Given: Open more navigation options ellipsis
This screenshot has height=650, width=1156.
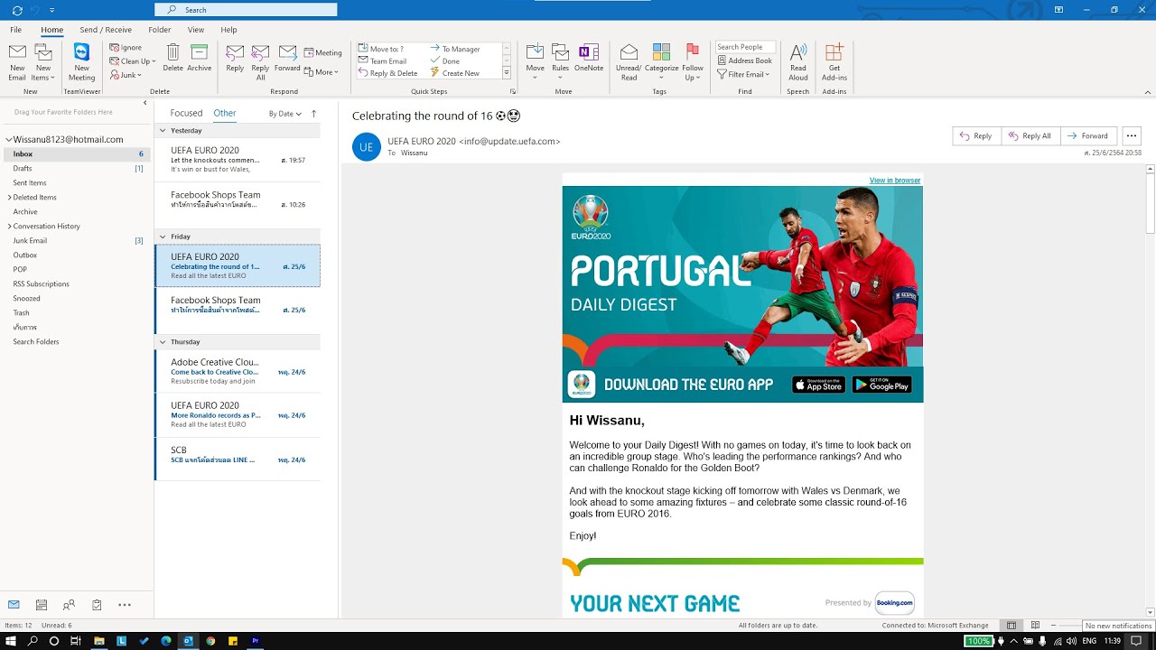Looking at the screenshot, I should (125, 605).
